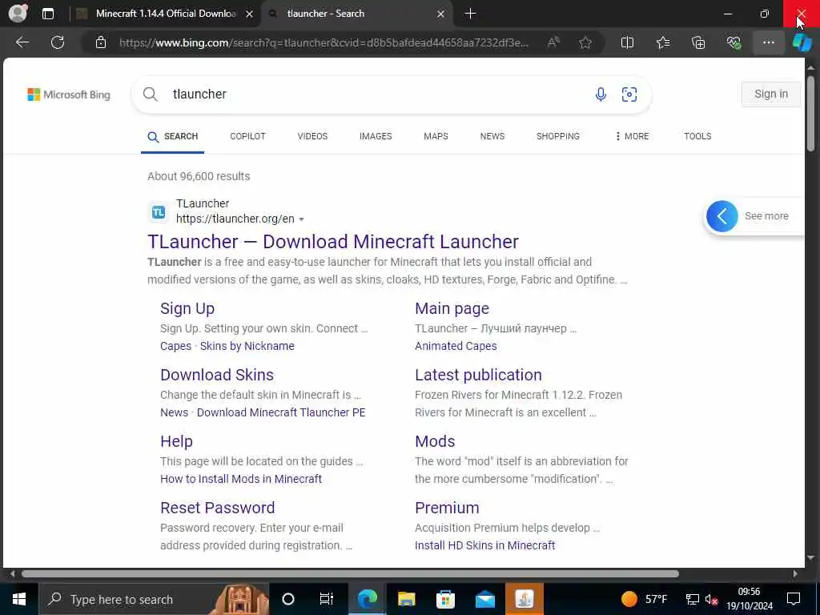Add this page to favorites star
Screen dimensions: 820x615
pyautogui.click(x=585, y=42)
